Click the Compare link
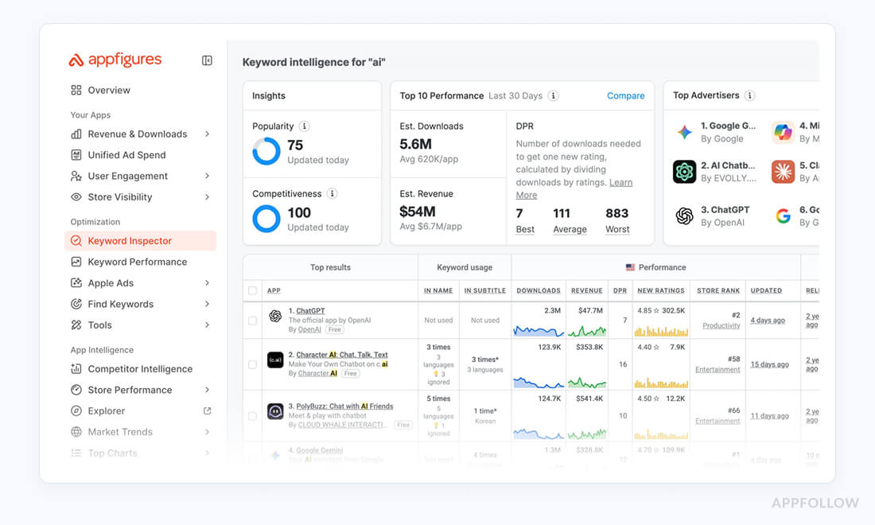Screen dimensions: 875x525 (x=625, y=96)
